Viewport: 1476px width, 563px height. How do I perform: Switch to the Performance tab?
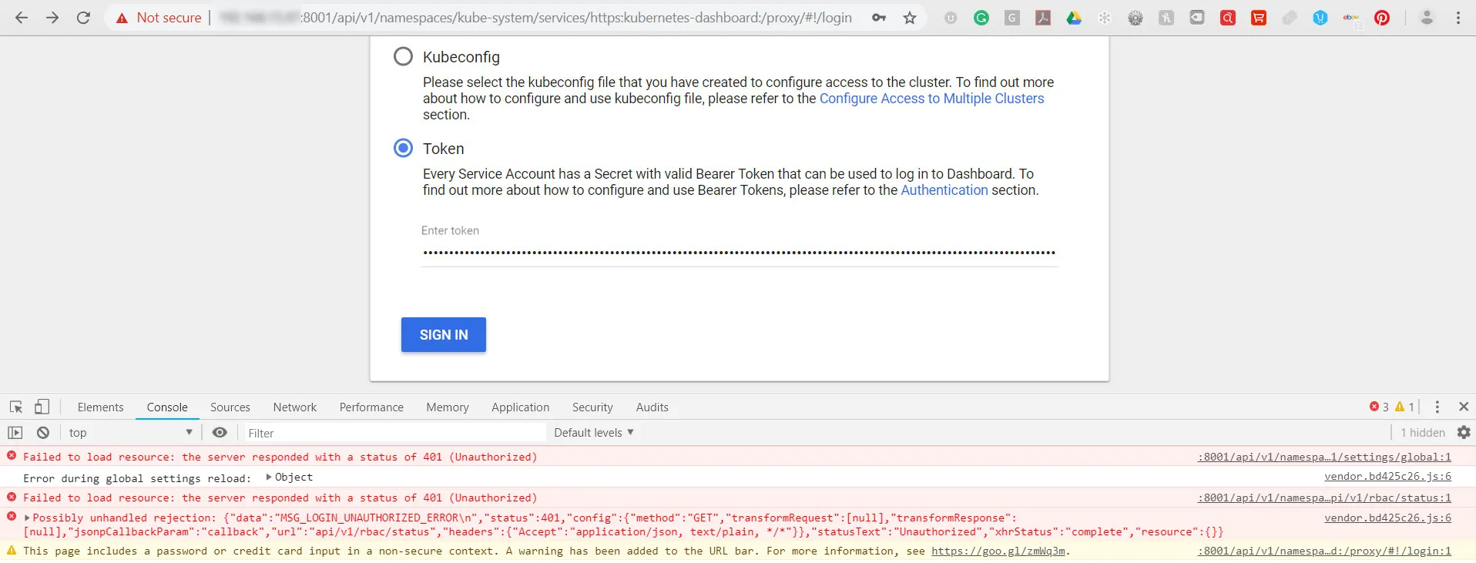[371, 407]
